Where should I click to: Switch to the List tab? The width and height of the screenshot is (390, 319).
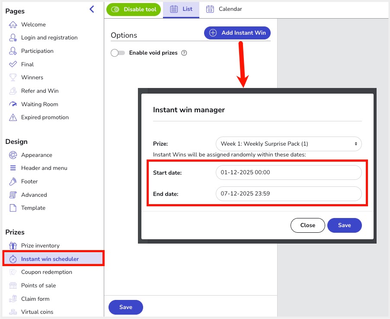(181, 9)
